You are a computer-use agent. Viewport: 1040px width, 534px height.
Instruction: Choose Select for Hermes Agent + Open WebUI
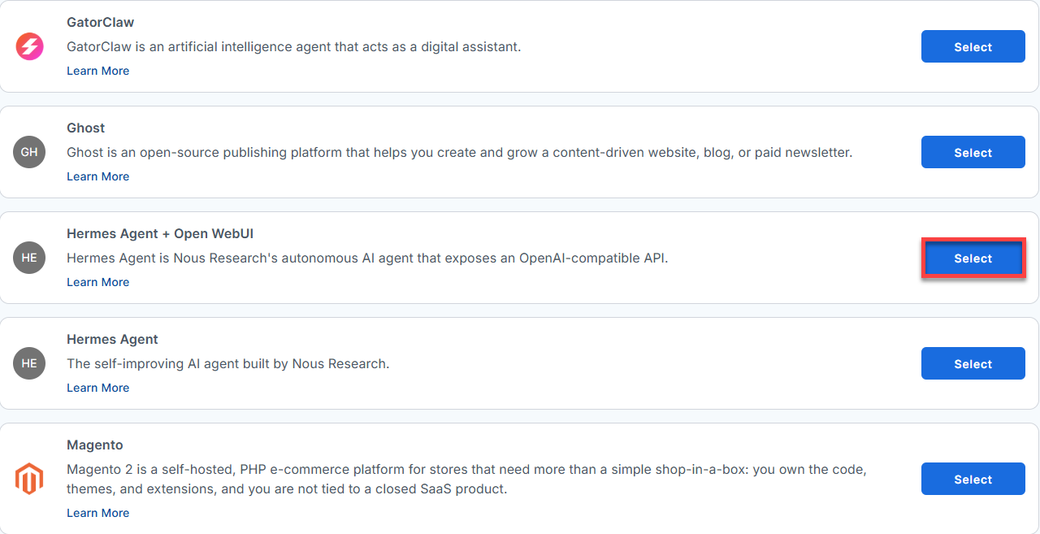tap(973, 258)
